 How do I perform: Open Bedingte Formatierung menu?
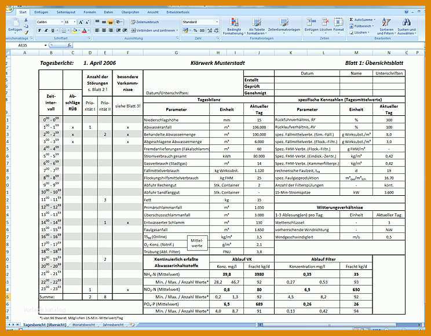click(234, 27)
